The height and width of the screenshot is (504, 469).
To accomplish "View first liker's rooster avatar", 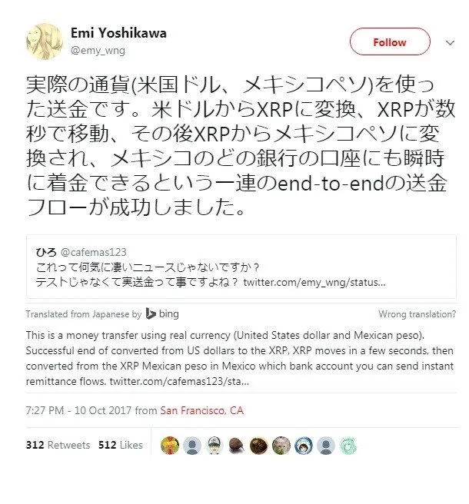I will click(x=170, y=445).
